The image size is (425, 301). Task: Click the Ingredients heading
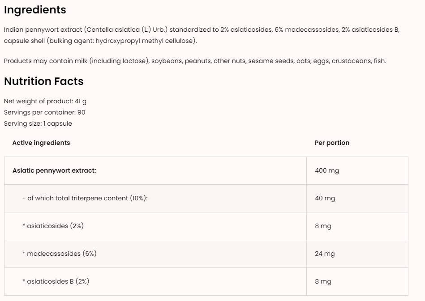(x=35, y=10)
